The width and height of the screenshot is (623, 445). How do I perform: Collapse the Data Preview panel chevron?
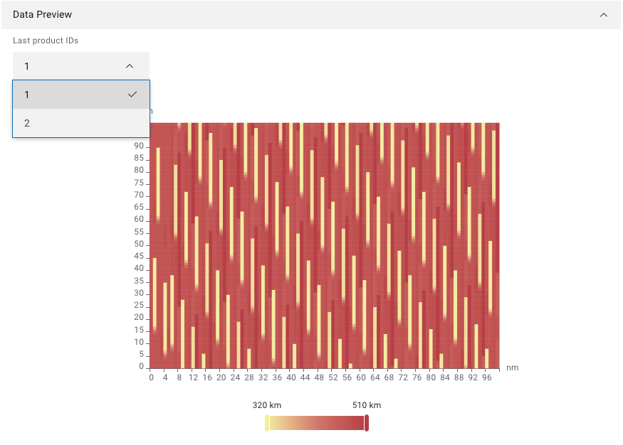click(604, 14)
